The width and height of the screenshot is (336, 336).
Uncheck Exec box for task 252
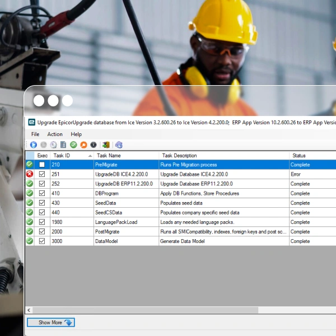point(42,184)
